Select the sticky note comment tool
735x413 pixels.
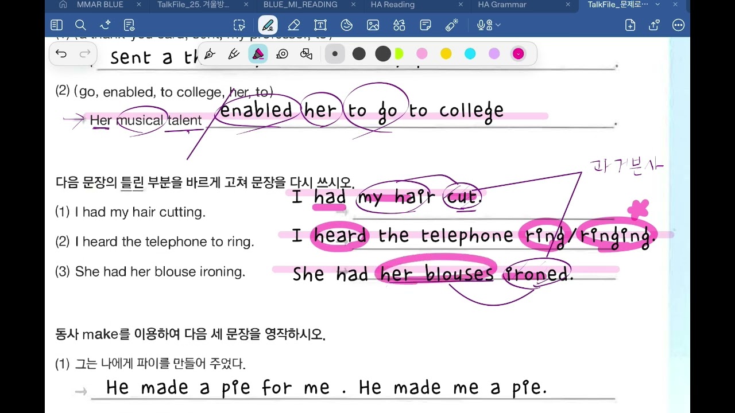tap(425, 25)
